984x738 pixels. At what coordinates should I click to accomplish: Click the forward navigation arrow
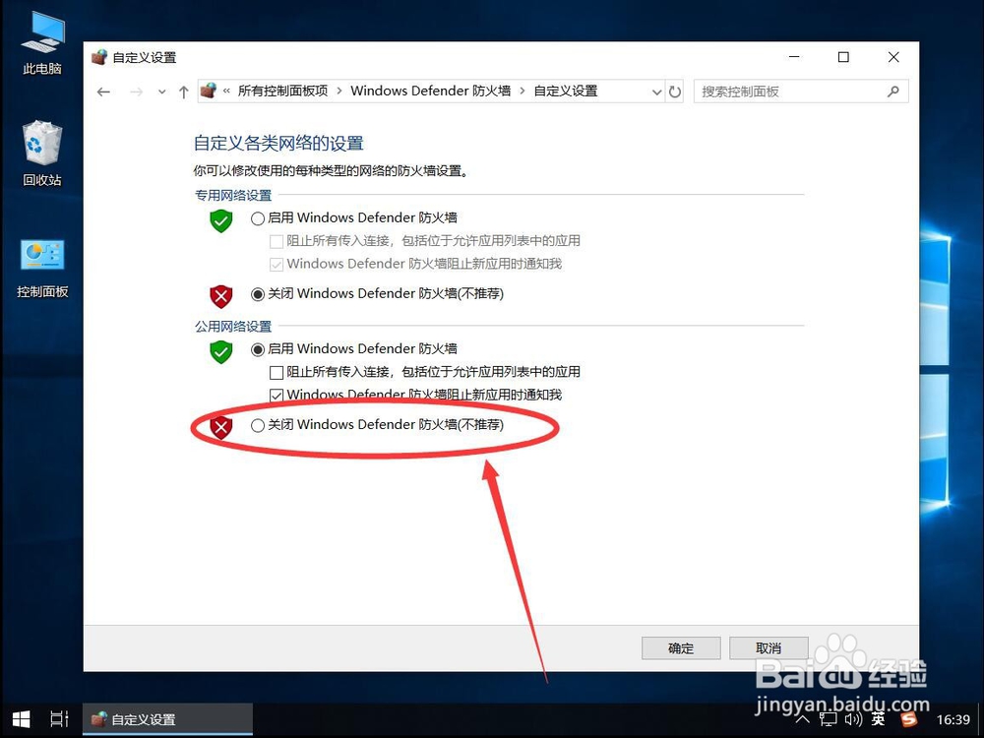(x=136, y=92)
